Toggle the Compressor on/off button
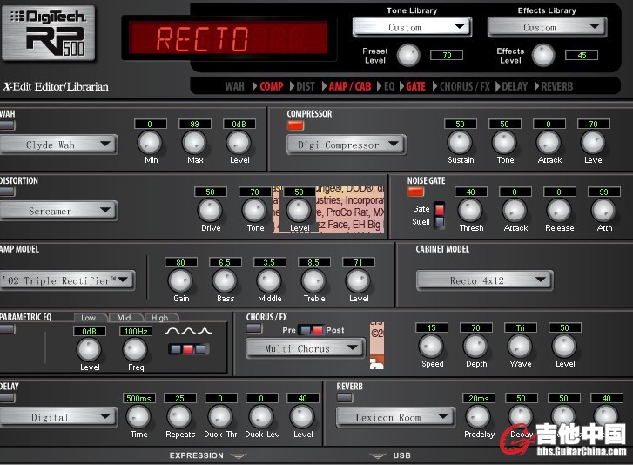 pyautogui.click(x=295, y=125)
